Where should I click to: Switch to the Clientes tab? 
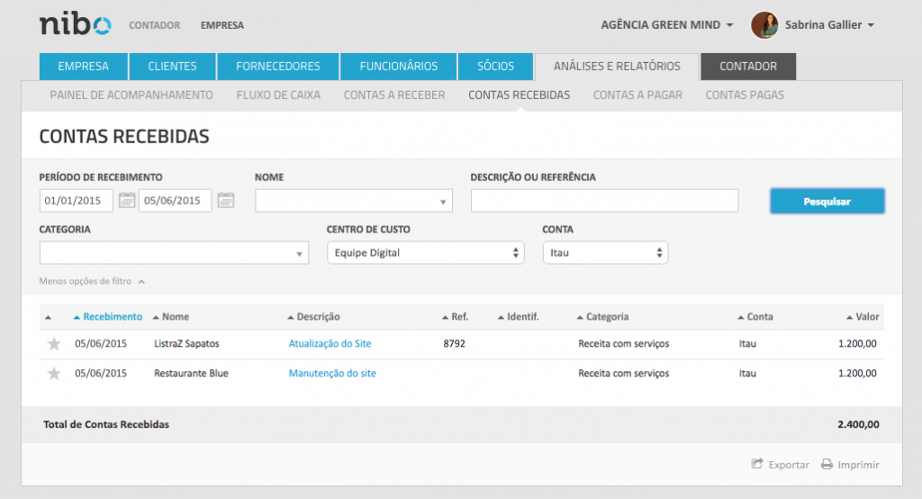(172, 67)
